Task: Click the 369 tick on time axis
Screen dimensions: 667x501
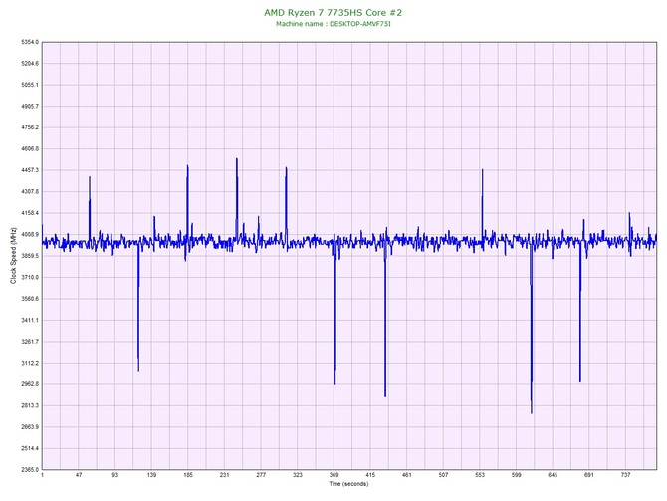Action: [x=334, y=476]
